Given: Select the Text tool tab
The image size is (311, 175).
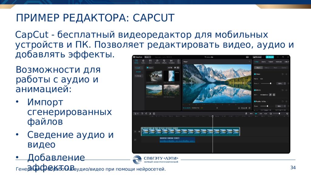Looking at the screenshot, I should click(x=150, y=61).
